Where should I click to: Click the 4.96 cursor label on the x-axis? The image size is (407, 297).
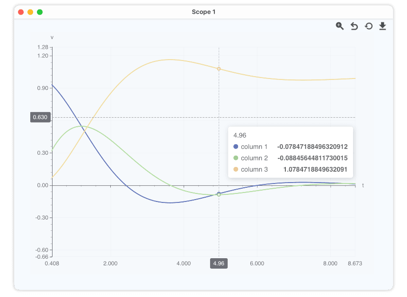[219, 263]
